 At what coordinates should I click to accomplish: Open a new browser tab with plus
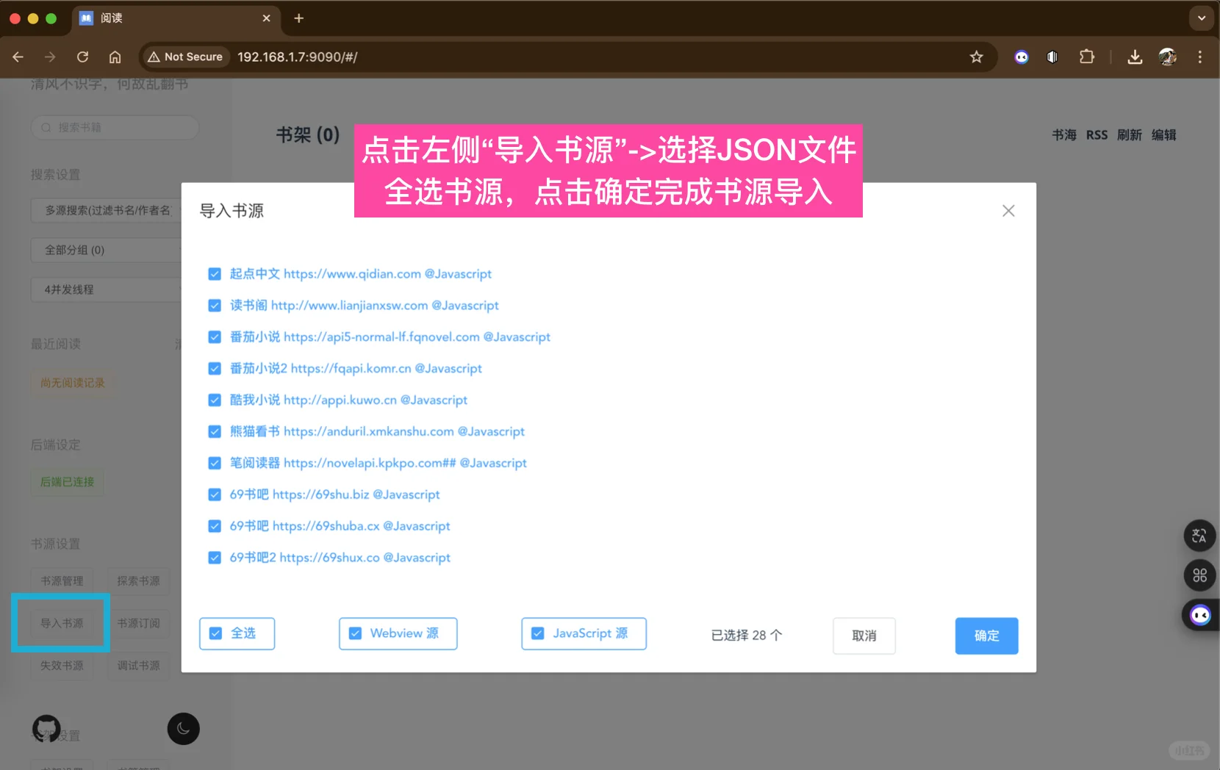pyautogui.click(x=298, y=18)
